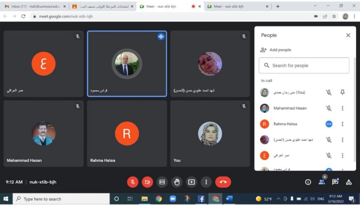Toggle closed captions button
Screen dimensions: 360x205
click(162, 182)
